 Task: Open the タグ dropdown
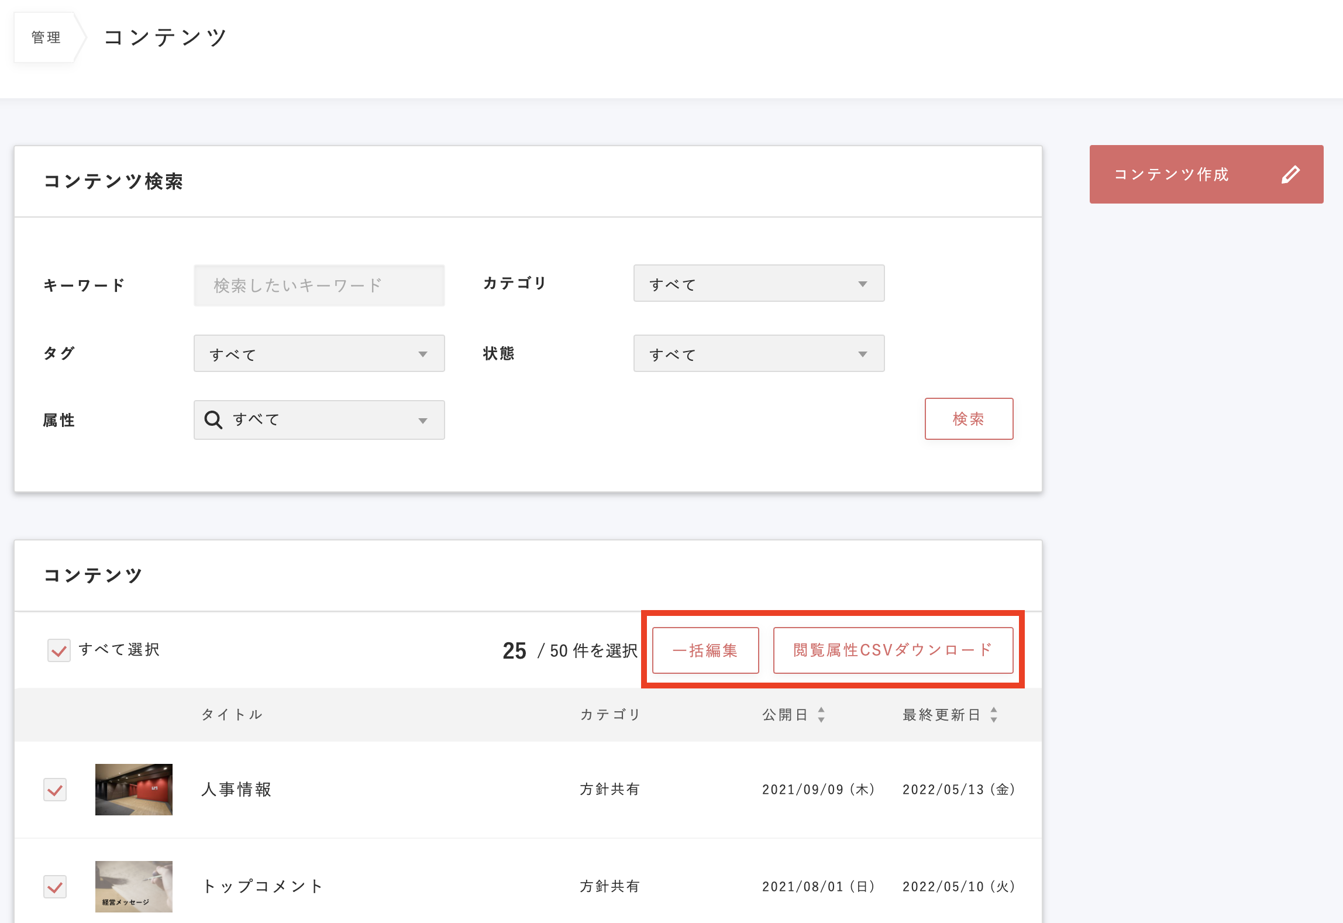point(319,354)
